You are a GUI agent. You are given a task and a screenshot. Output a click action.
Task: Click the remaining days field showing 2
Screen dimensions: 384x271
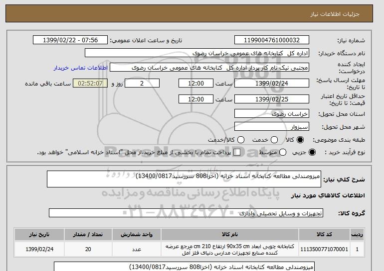click(x=142, y=83)
